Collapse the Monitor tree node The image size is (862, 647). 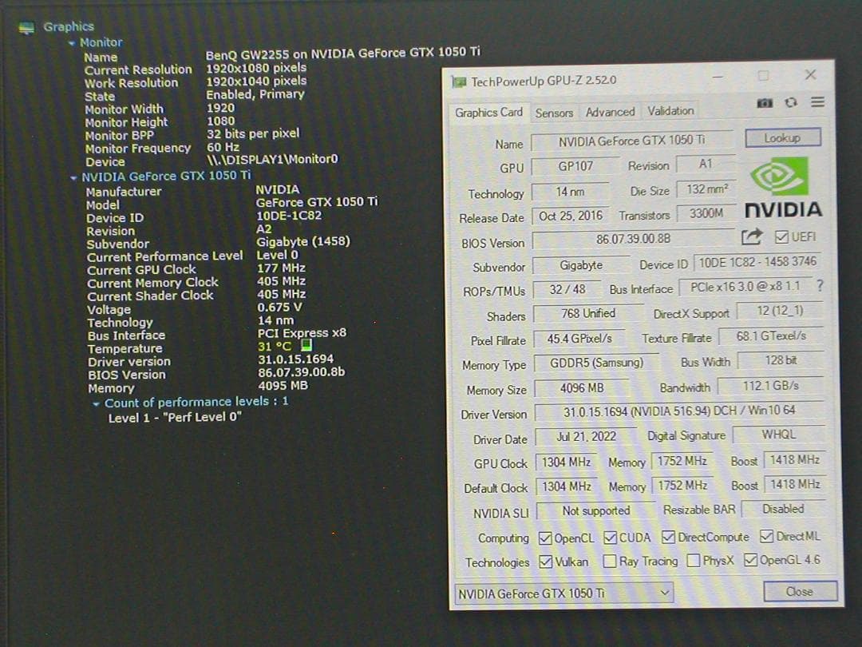click(70, 42)
